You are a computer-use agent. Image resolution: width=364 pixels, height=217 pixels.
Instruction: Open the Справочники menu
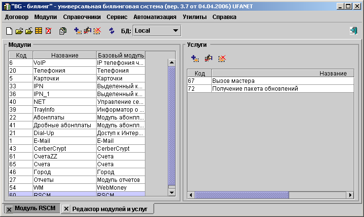tap(82, 17)
